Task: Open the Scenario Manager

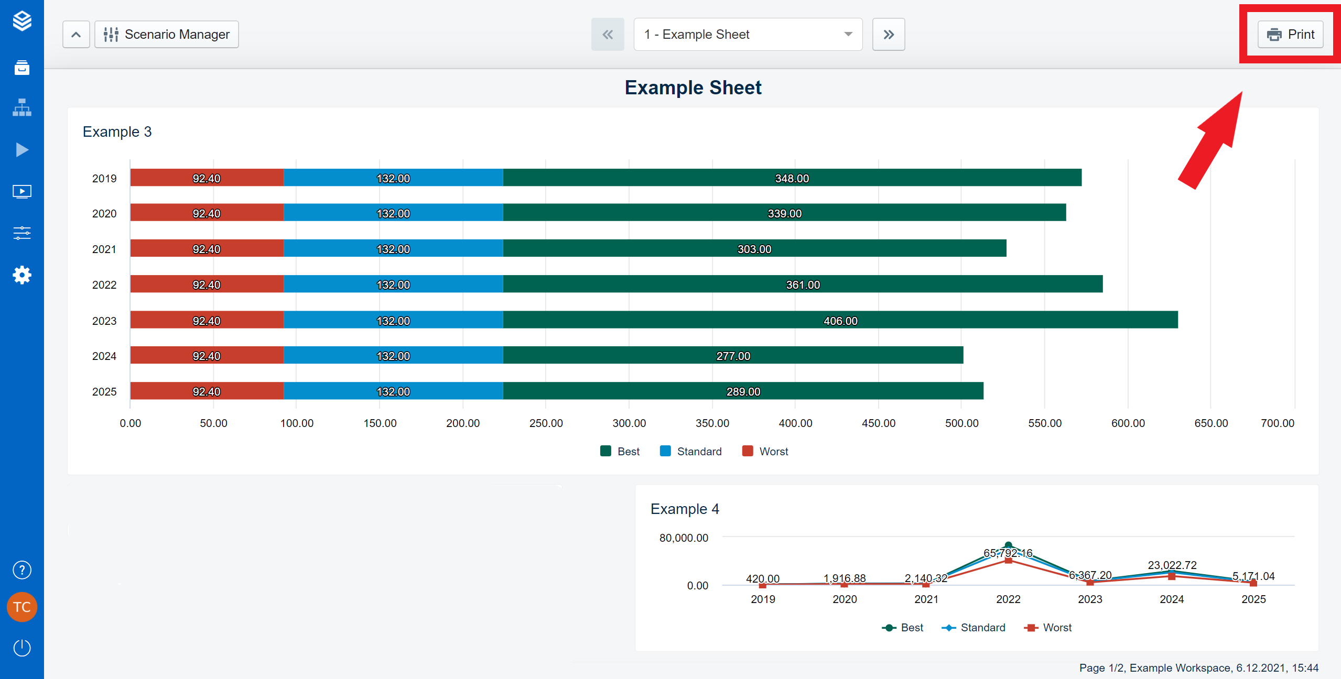Action: [167, 35]
